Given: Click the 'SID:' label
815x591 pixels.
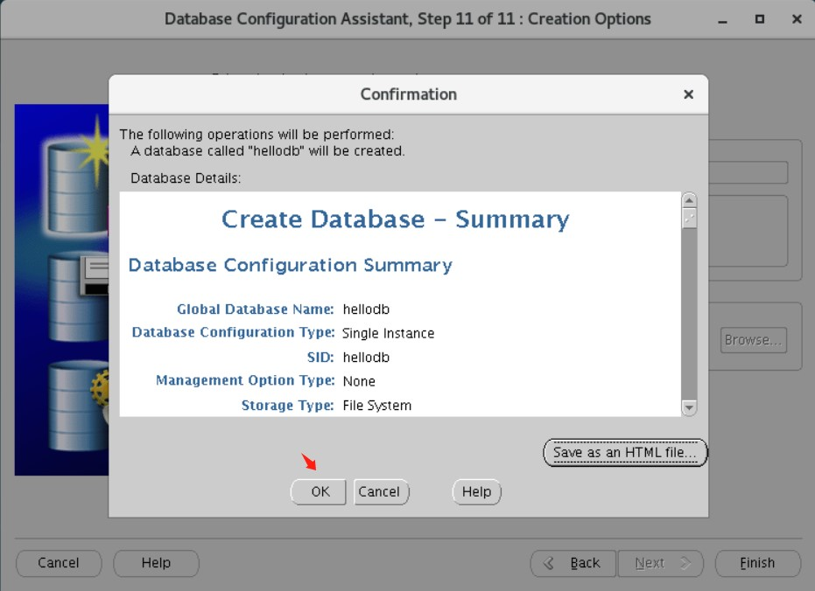Looking at the screenshot, I should click(x=320, y=358).
